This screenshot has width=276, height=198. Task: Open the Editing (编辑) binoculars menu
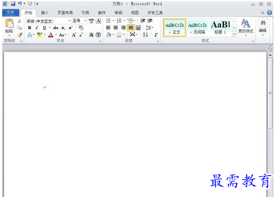coord(263,27)
